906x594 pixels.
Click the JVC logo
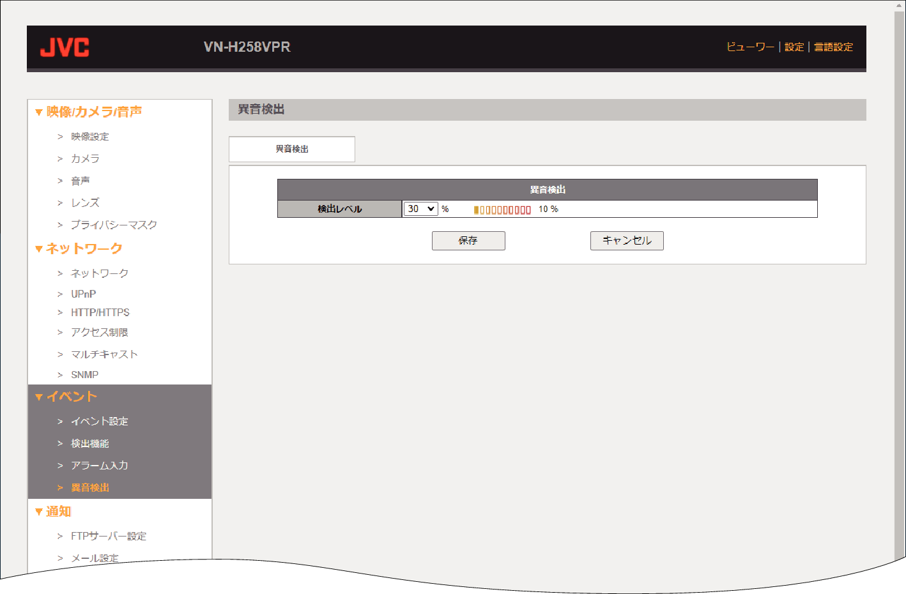pos(65,47)
